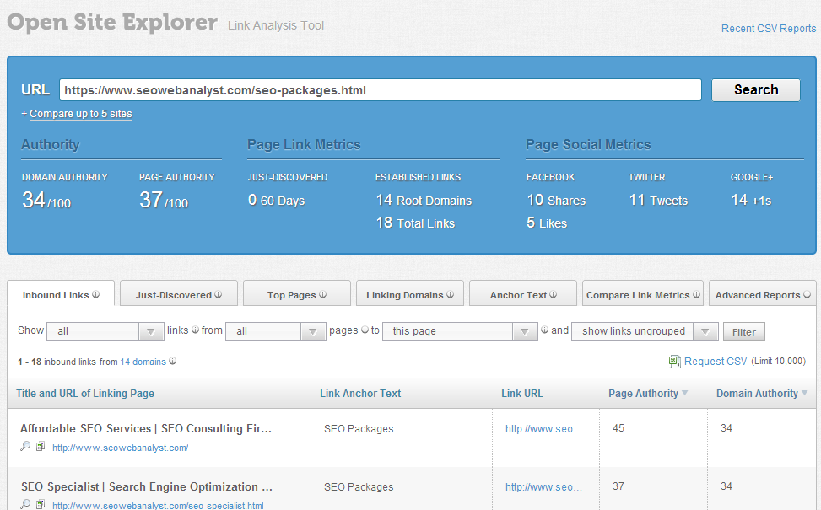Click info icon on Linking Domains tab
821x510 pixels.
pos(450,294)
